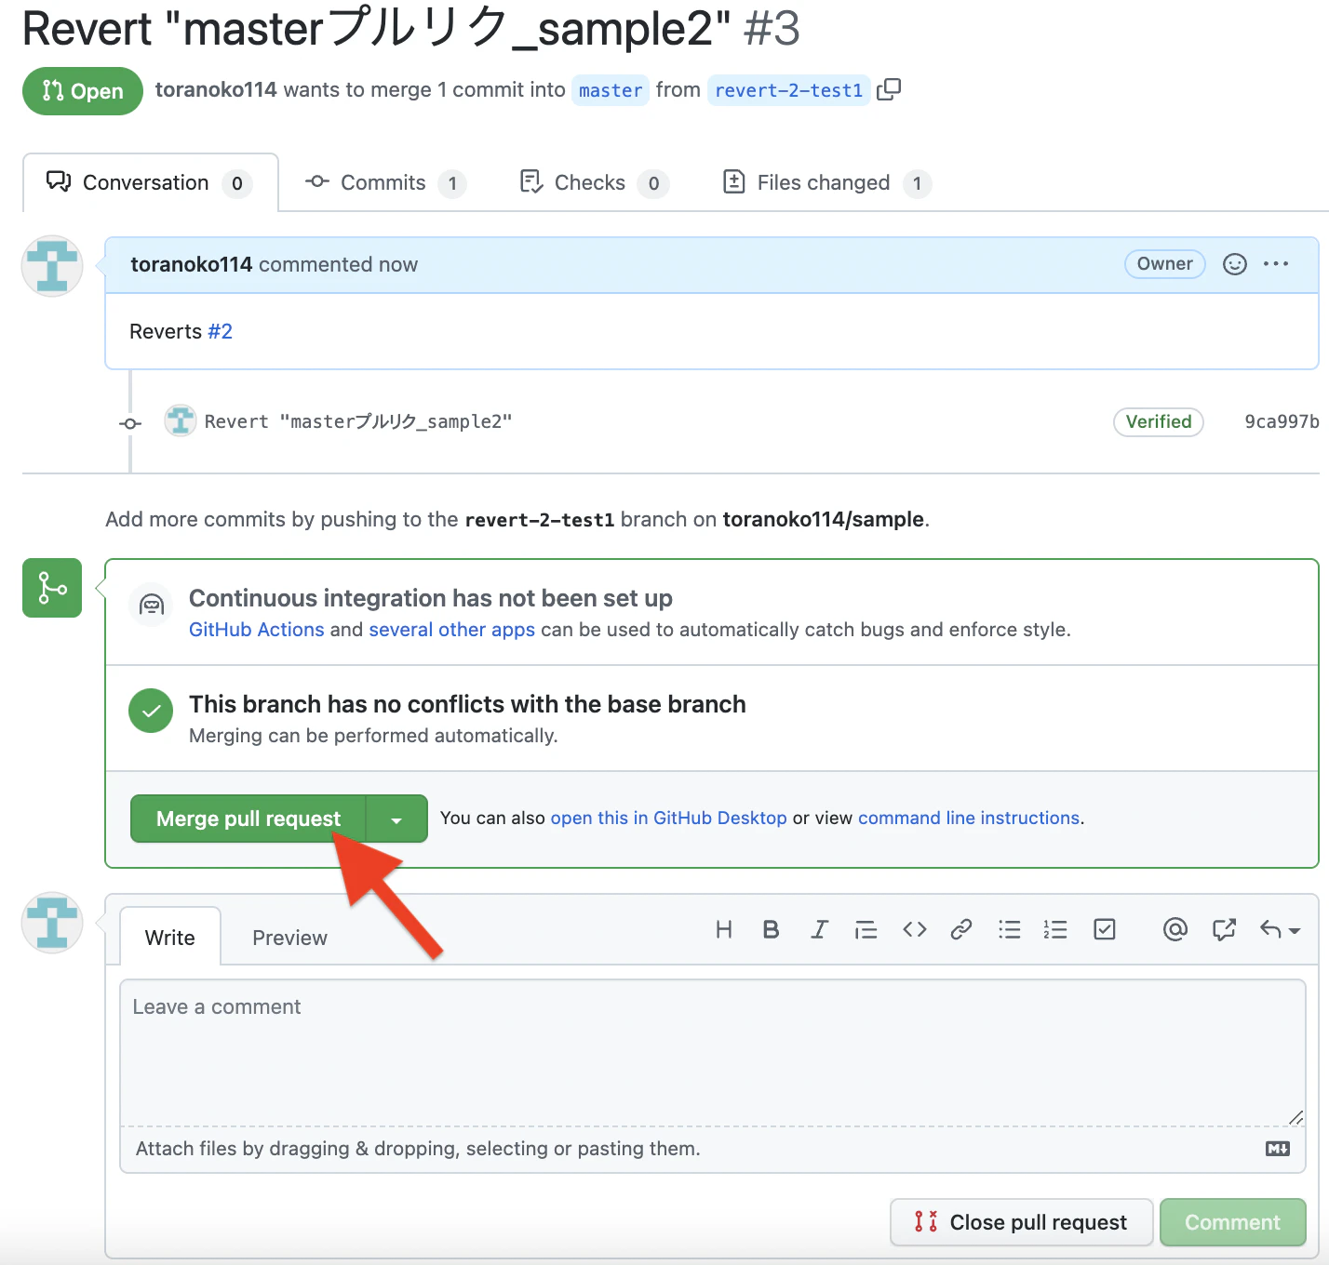Click "commented now" timestamp text
The height and width of the screenshot is (1265, 1329).
pyautogui.click(x=338, y=264)
